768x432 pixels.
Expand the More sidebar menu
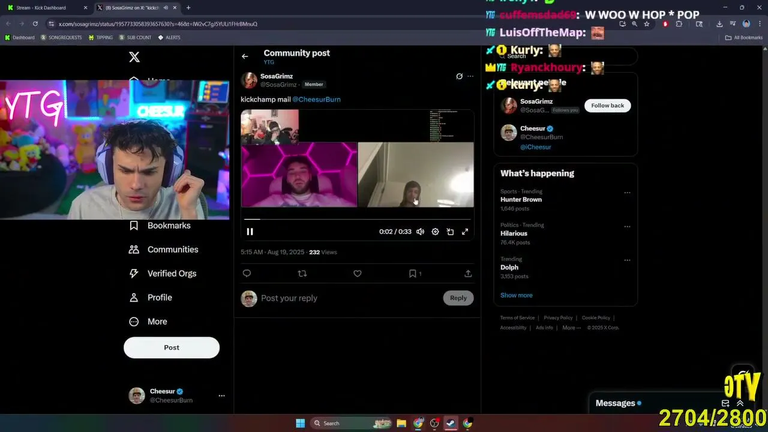pyautogui.click(x=149, y=322)
